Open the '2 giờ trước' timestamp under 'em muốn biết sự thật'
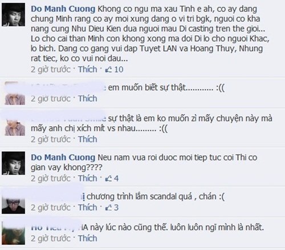The image size is (285, 250). [x=51, y=99]
